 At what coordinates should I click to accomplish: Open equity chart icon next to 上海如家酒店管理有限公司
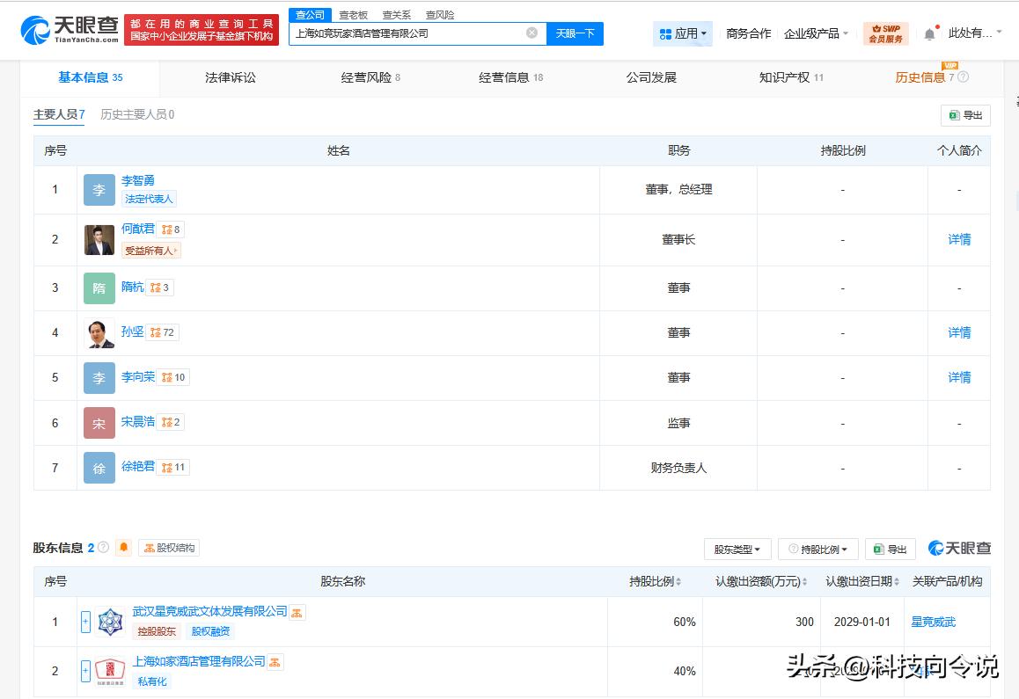coord(275,663)
